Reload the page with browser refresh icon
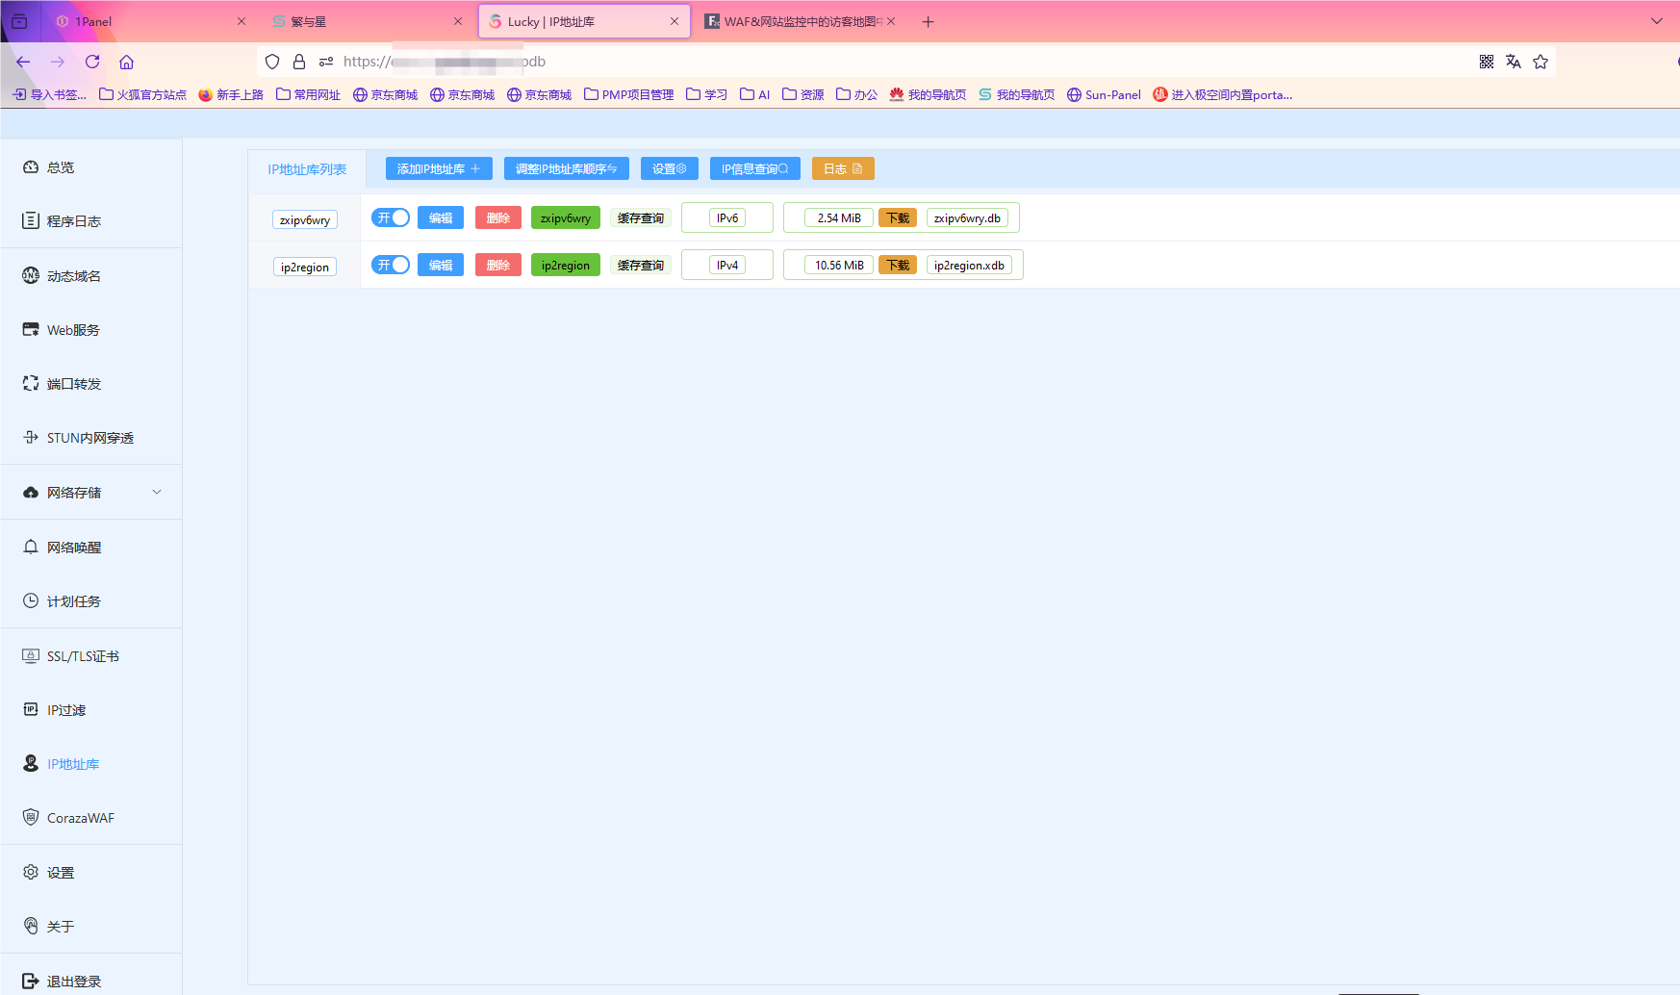The height and width of the screenshot is (995, 1680). tap(92, 62)
